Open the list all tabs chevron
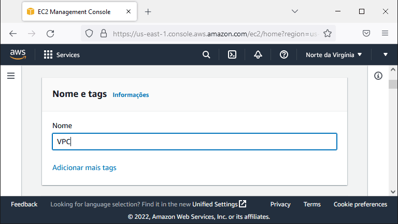The image size is (398, 224). 295,11
